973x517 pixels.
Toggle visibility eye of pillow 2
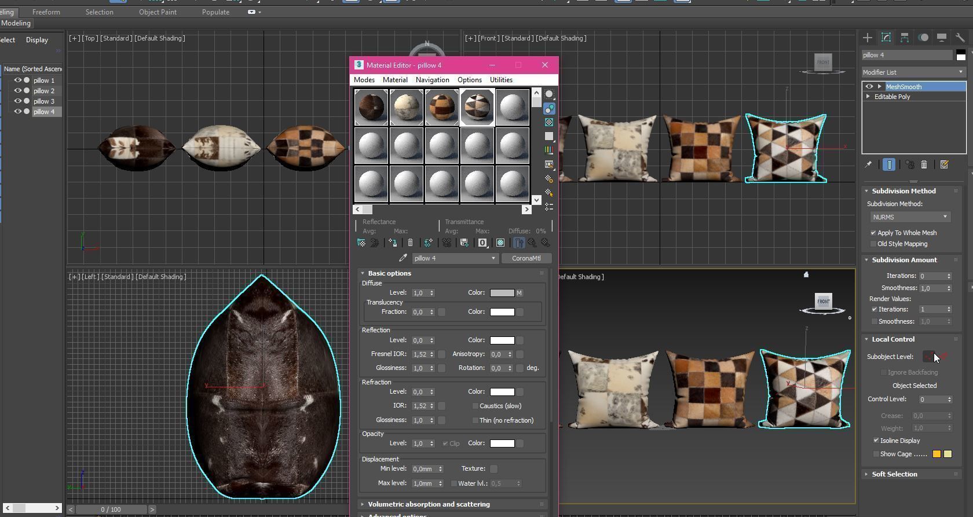(x=17, y=91)
